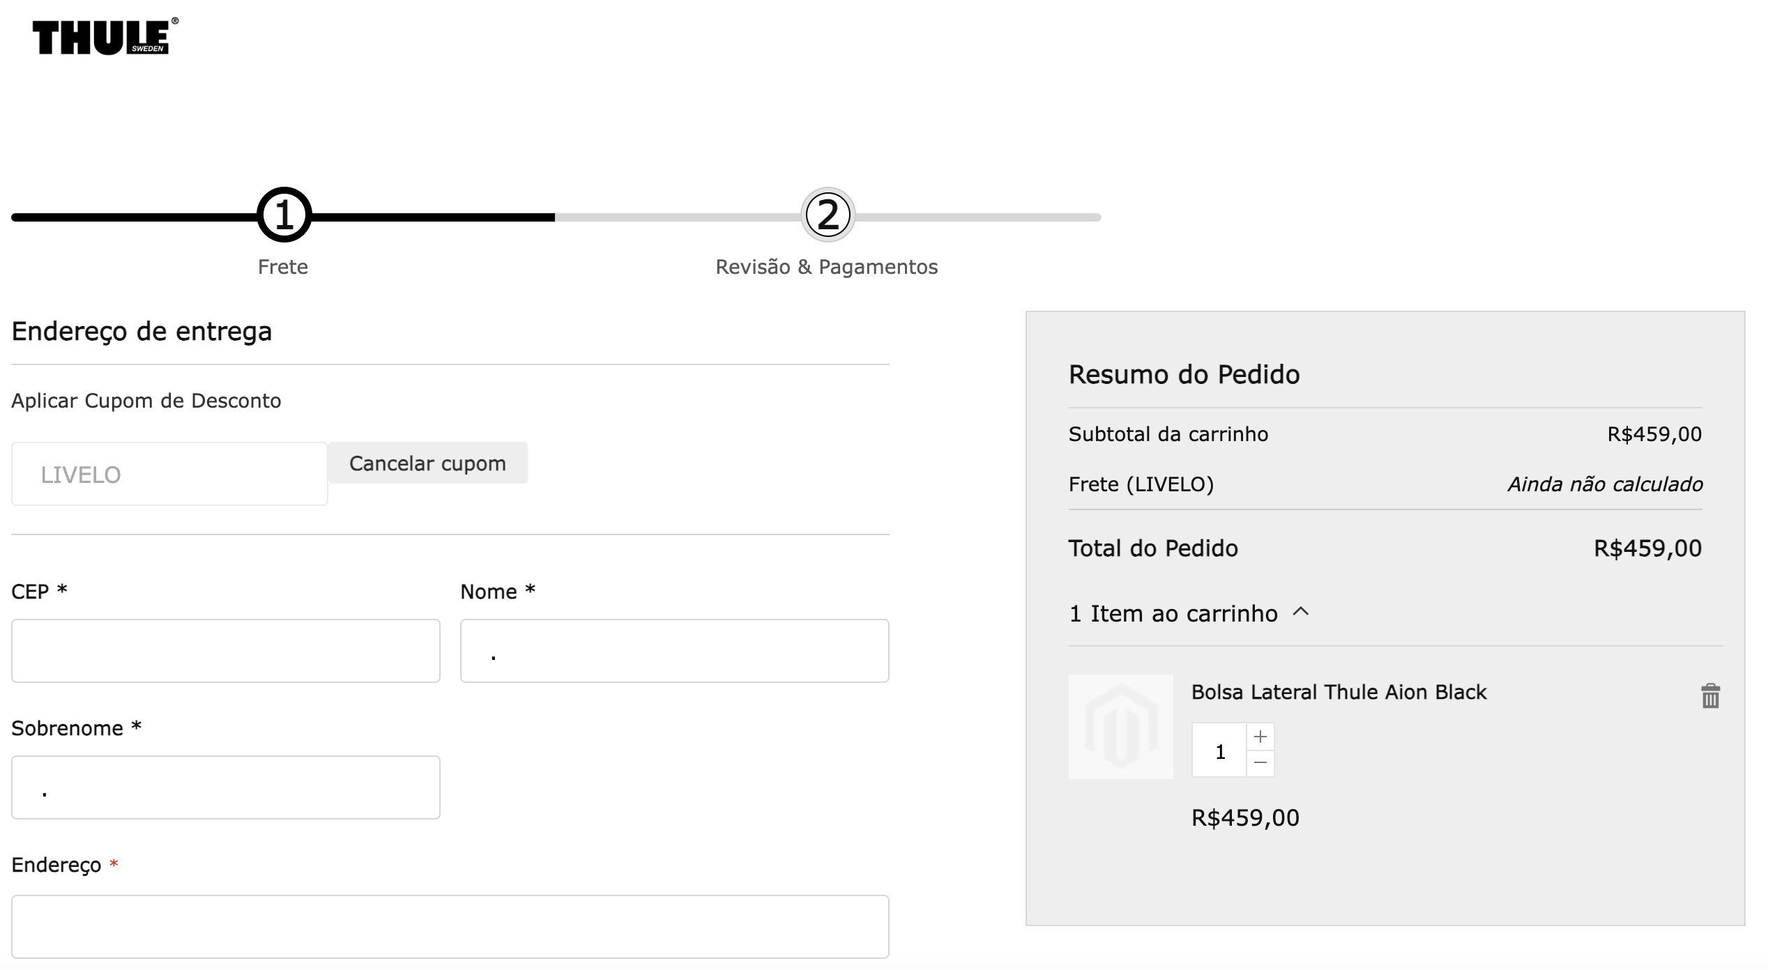1768x970 pixels.
Task: Click the Bolsa Lateral Thule Aion Black name
Action: pyautogui.click(x=1339, y=692)
